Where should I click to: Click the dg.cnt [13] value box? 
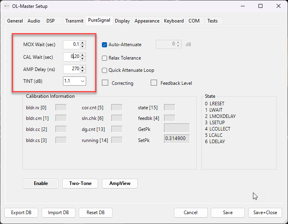(x=117, y=129)
